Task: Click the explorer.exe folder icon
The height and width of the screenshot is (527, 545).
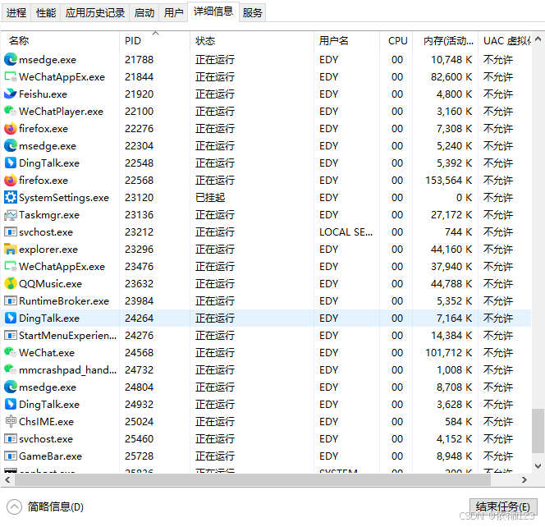Action: 11,250
